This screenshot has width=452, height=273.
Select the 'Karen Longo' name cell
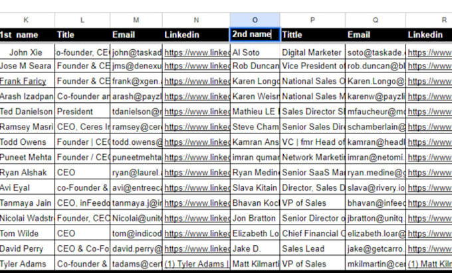click(x=255, y=81)
